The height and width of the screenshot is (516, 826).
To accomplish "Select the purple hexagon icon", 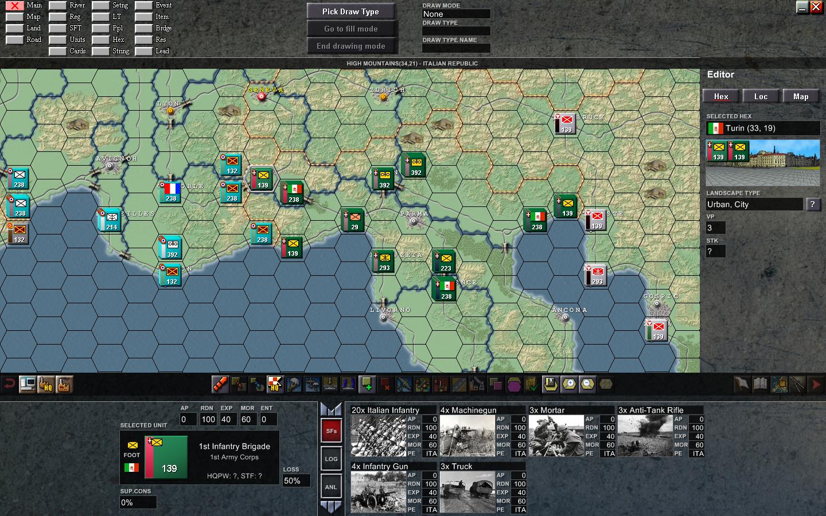I will coord(514,384).
